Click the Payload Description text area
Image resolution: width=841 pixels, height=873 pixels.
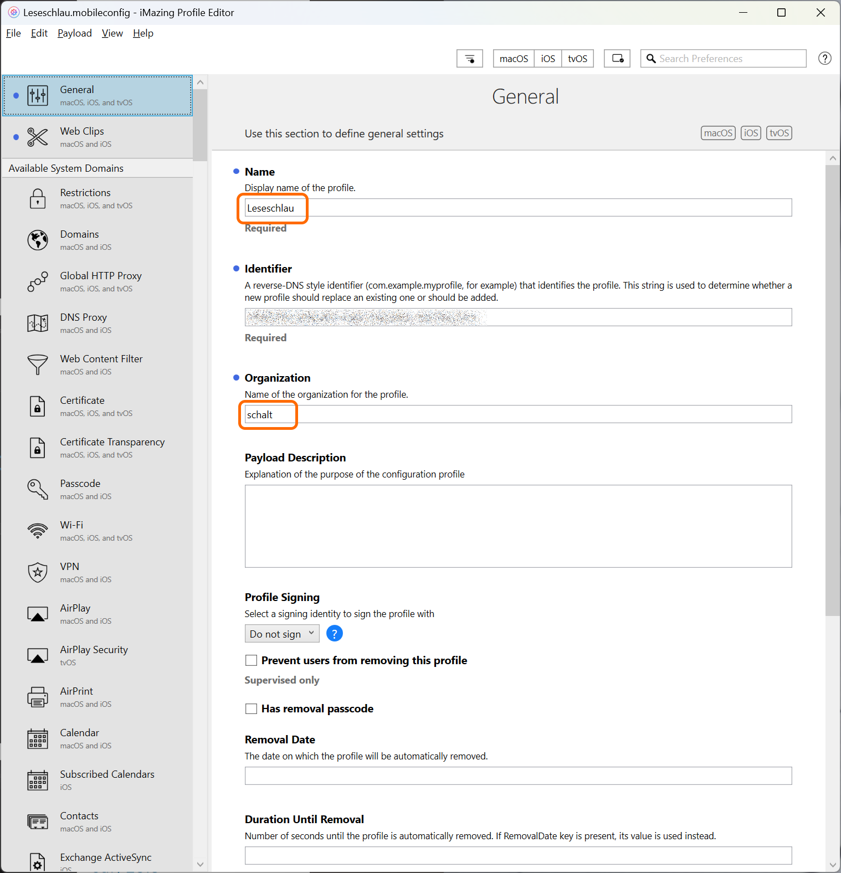518,526
